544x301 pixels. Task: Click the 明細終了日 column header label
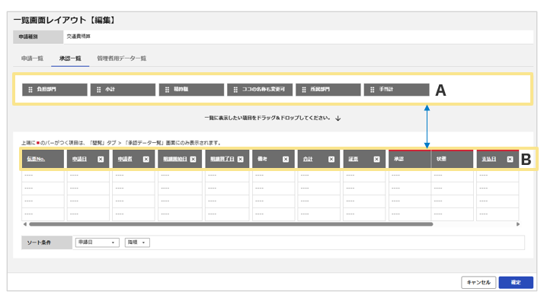coord(222,159)
